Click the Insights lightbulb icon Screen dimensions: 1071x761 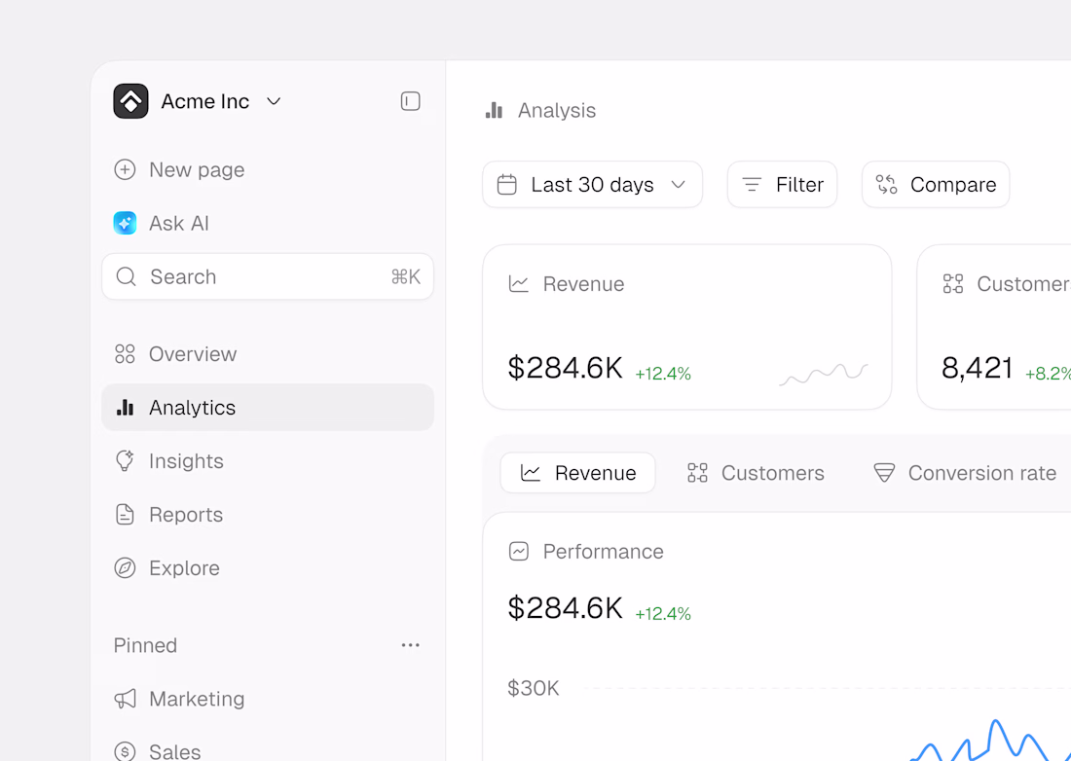pos(125,460)
